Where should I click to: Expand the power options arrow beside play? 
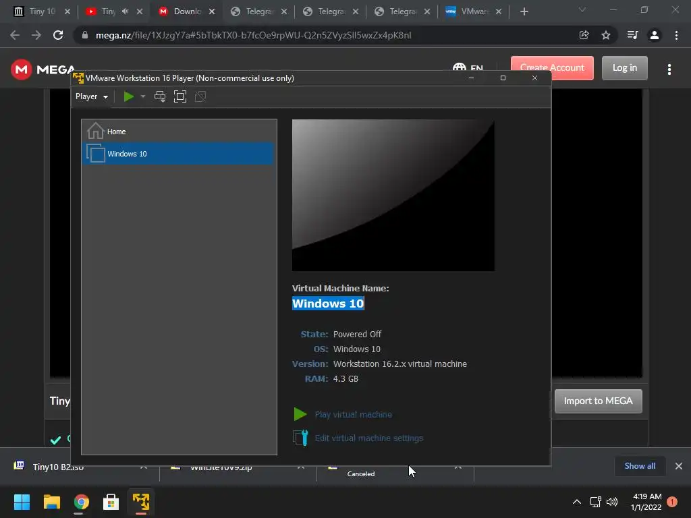(x=143, y=96)
